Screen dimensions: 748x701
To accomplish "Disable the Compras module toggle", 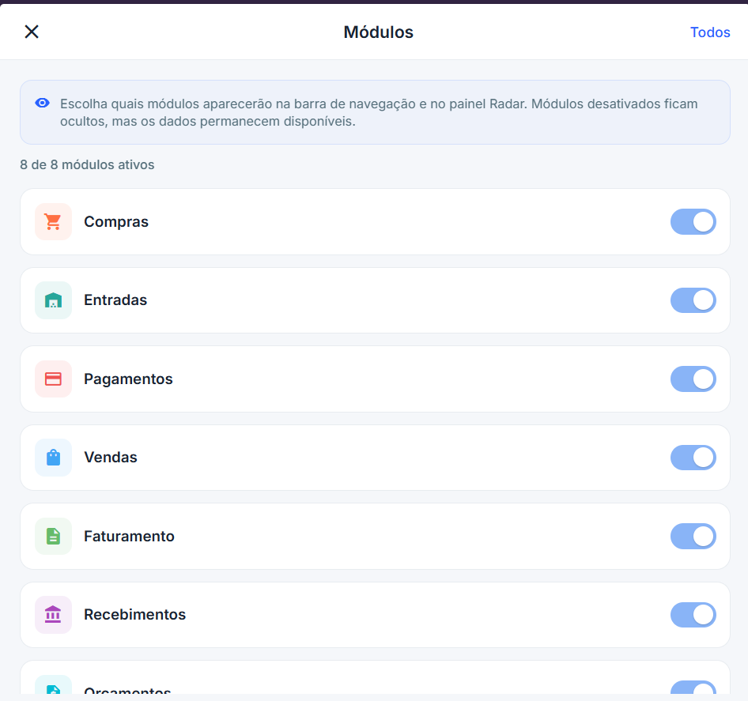I will [x=693, y=222].
